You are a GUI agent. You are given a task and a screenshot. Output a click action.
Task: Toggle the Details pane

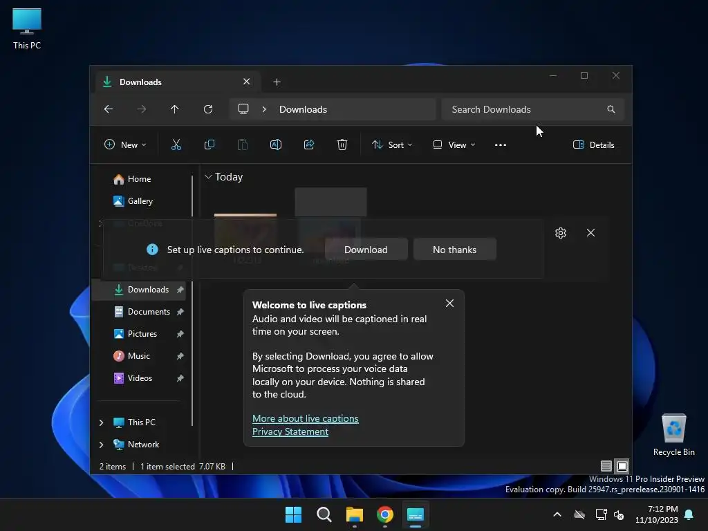[x=594, y=145]
